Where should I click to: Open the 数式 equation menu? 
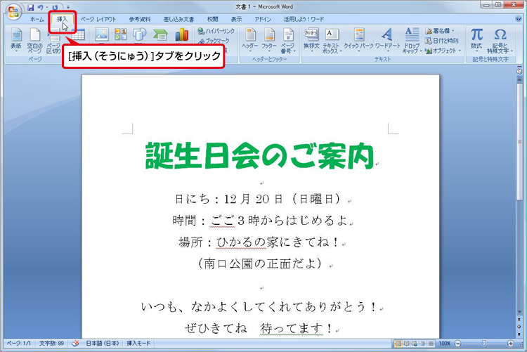point(476,41)
